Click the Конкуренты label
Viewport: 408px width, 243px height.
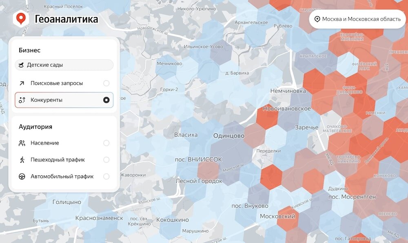click(x=47, y=100)
